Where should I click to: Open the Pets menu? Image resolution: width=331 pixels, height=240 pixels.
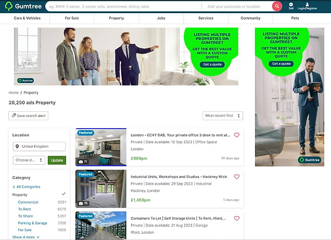[x=295, y=18]
